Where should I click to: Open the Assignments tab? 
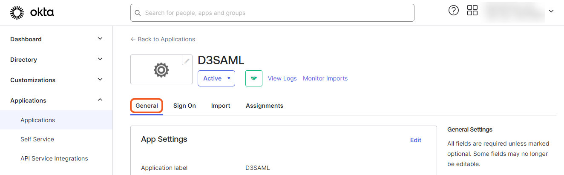coord(264,106)
